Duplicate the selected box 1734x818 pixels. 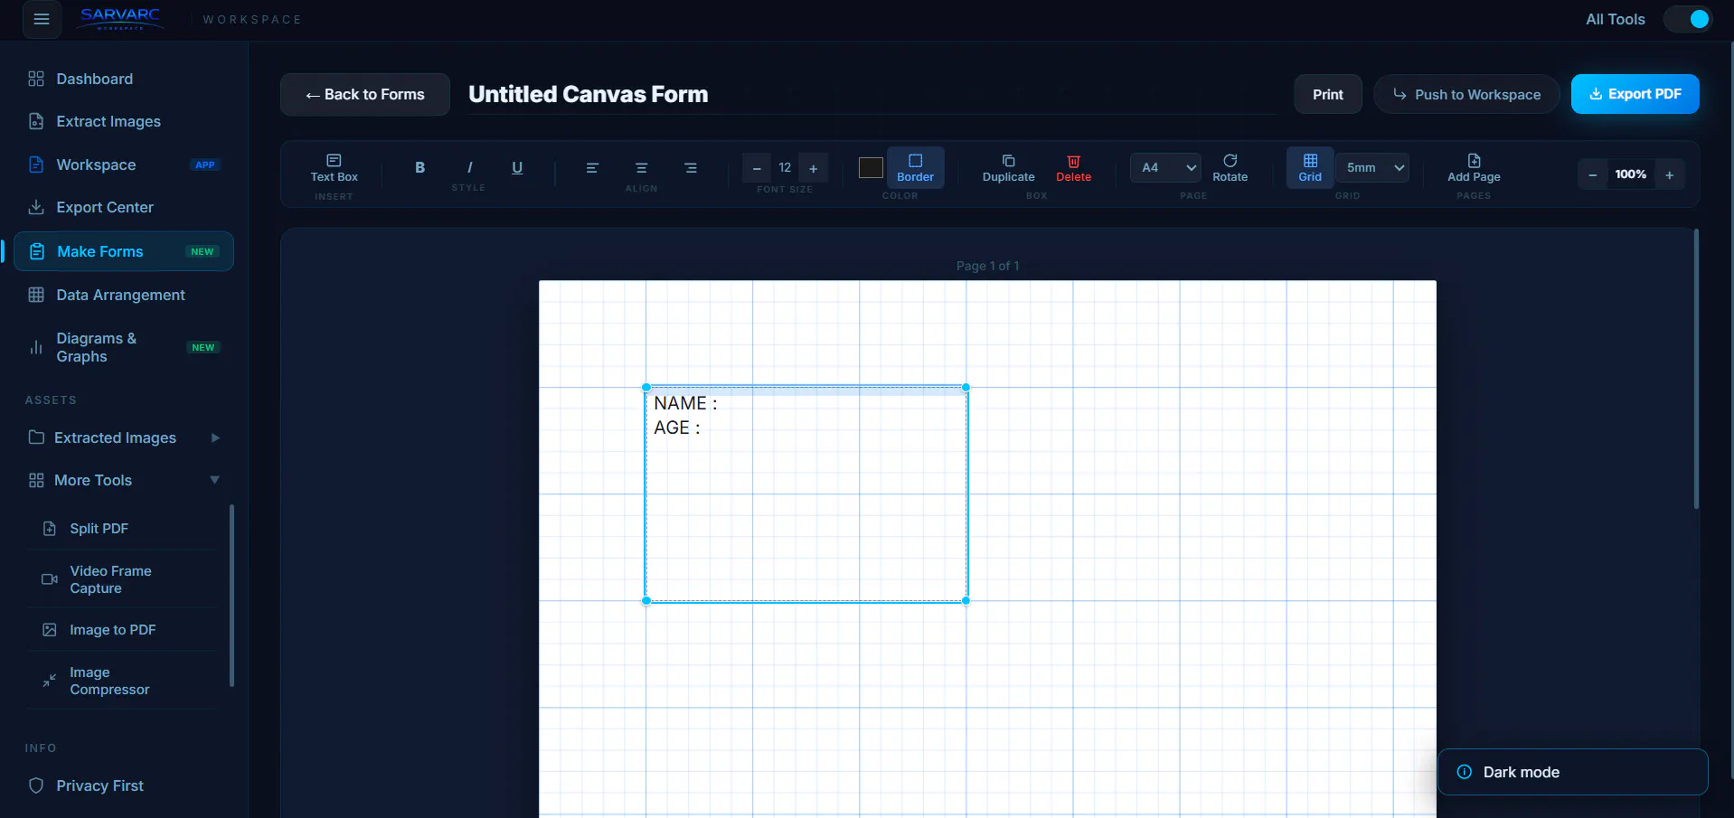[x=1008, y=168]
